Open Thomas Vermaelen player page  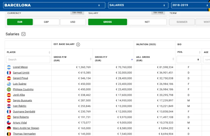[24, 134]
